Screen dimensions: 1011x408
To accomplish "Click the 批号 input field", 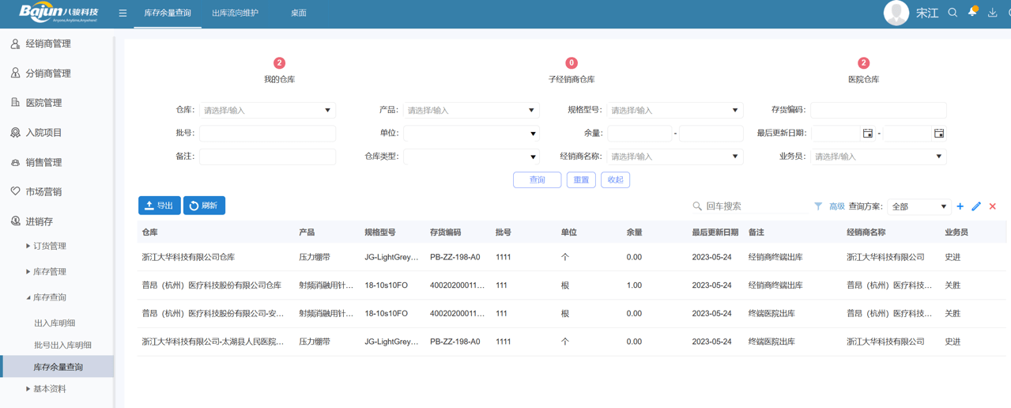I will point(267,134).
